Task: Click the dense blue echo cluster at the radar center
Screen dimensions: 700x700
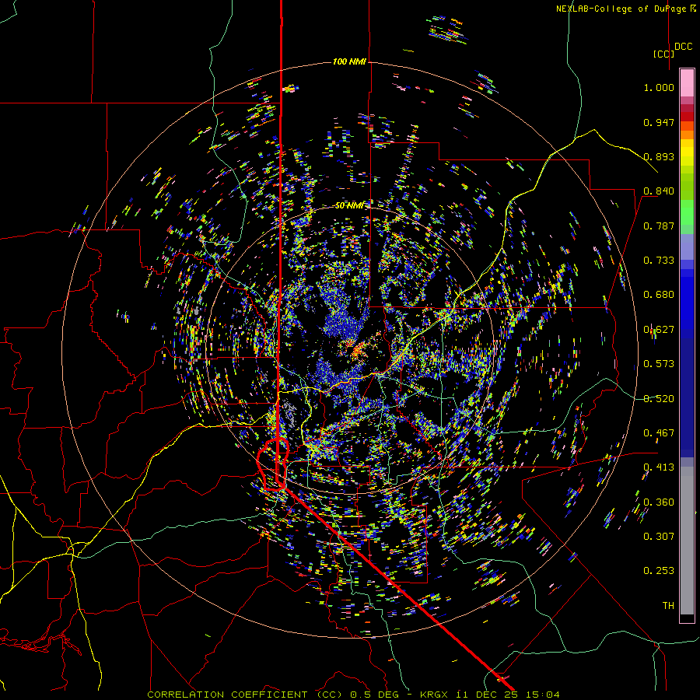Action: pos(343,322)
